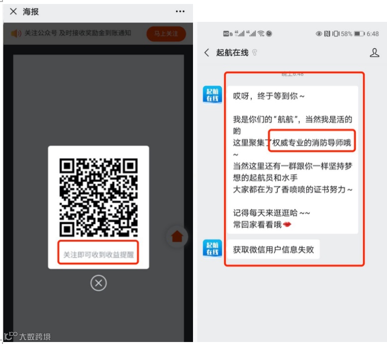Viewport: 387px width, 344px height.
Task: Tap the 海报 page title
Action: [31, 11]
